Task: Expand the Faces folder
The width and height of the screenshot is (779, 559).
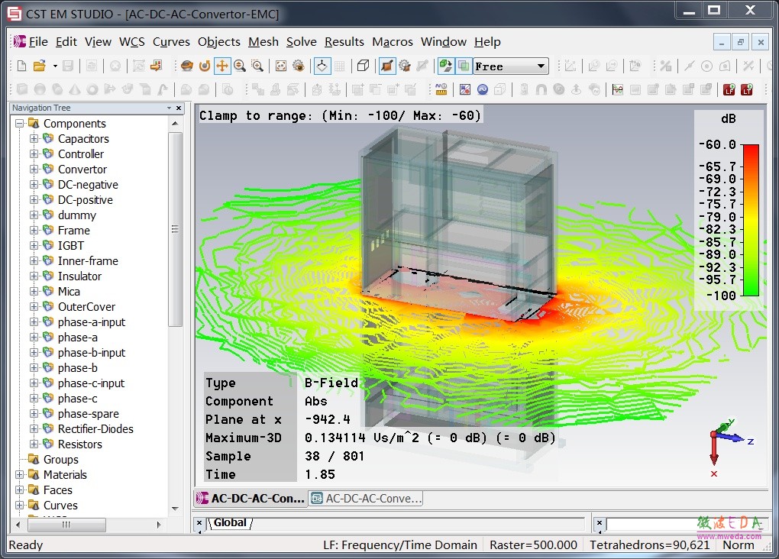Action: point(19,490)
